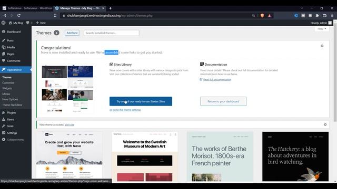
Task: Open the tab search dropdown arrow
Action: click(302, 8)
